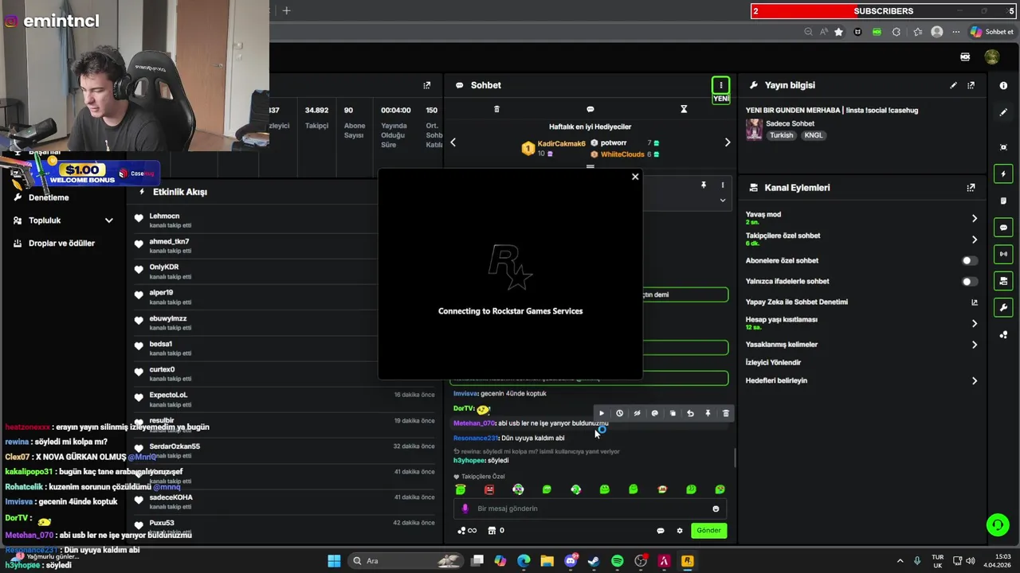The image size is (1020, 573).
Task: Pop out the Kanal Eylemleri panel
Action: point(971,188)
